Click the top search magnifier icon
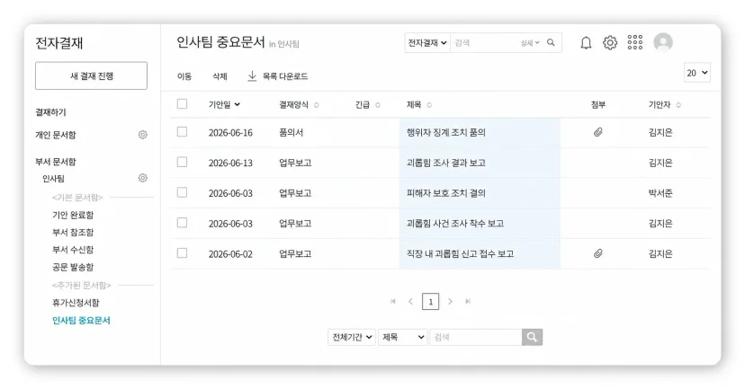 click(551, 43)
